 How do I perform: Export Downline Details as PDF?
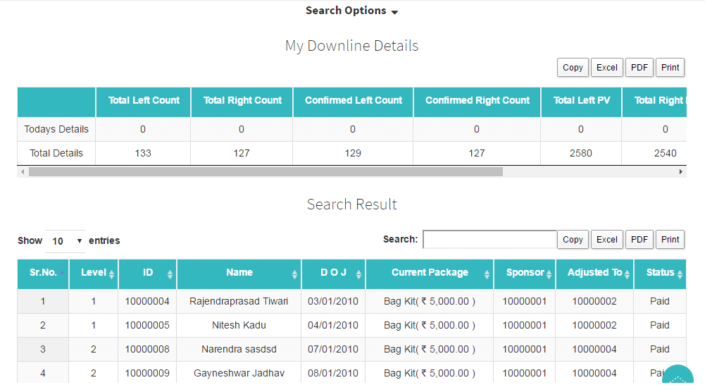[x=639, y=68]
